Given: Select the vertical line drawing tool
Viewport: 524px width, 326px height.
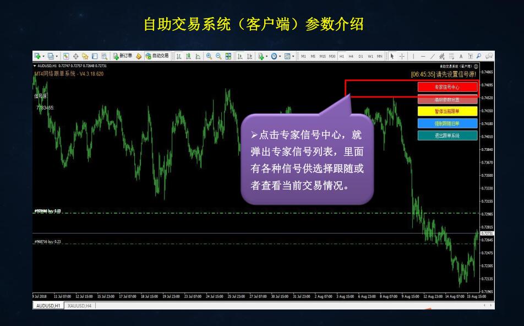Looking at the screenshot, I should click(413, 56).
